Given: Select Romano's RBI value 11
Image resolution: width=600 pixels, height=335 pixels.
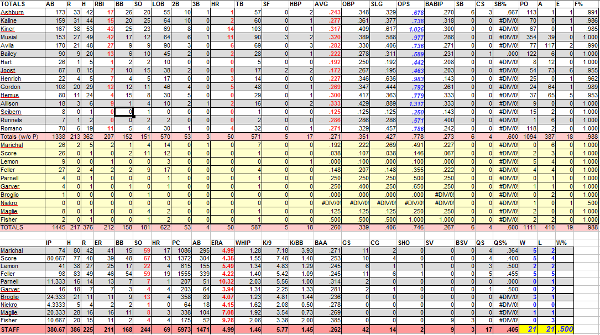Looking at the screenshot, I should [x=104, y=128].
